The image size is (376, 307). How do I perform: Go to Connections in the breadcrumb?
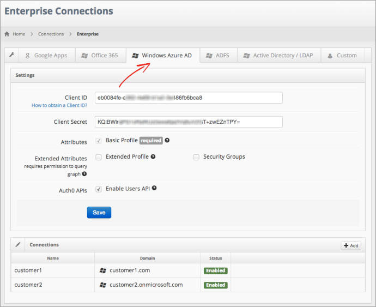(x=51, y=34)
